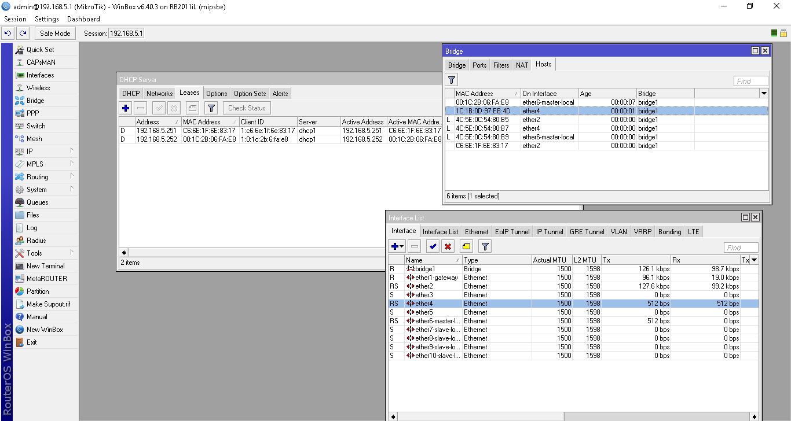The image size is (791, 421).
Task: Switch to the Networks tab in DHCP Server
Action: tap(159, 93)
